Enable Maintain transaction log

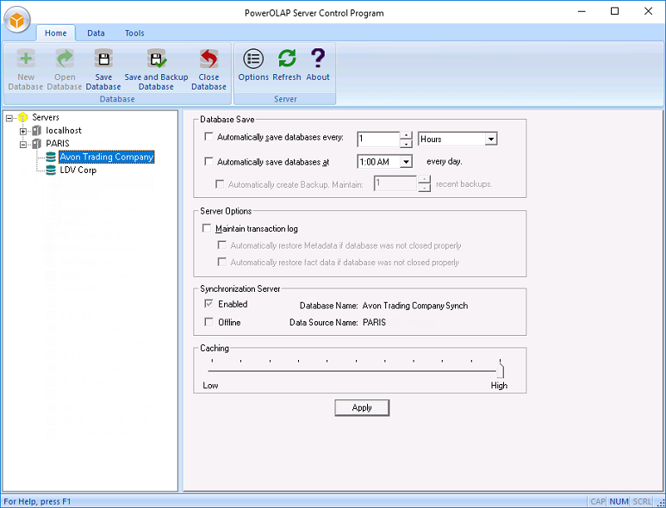(207, 228)
